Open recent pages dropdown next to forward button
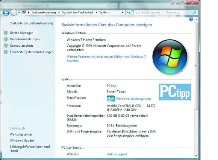This screenshot has height=160, width=218. 19,12
